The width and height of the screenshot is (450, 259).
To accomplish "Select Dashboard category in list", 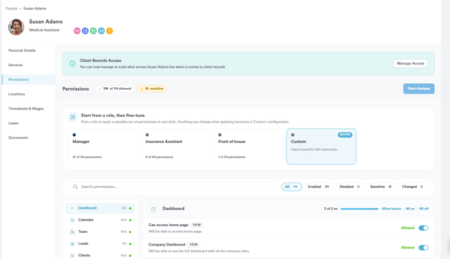I will coord(100,208).
